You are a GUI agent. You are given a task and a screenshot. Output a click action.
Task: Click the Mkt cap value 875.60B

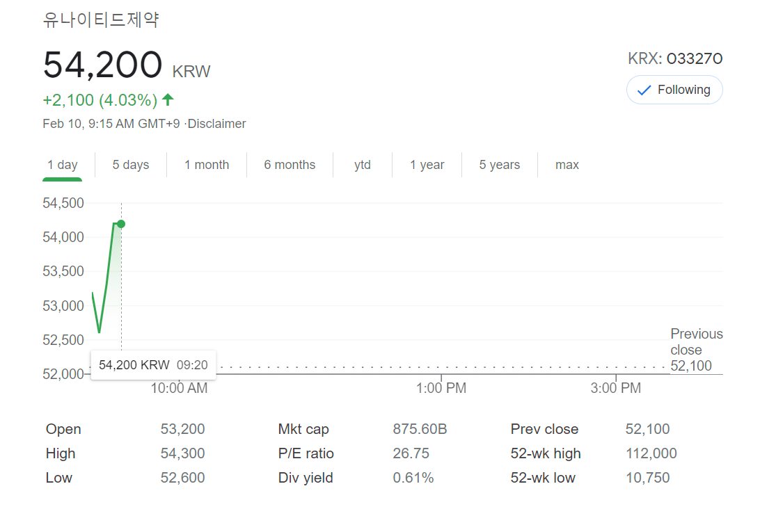coord(420,429)
